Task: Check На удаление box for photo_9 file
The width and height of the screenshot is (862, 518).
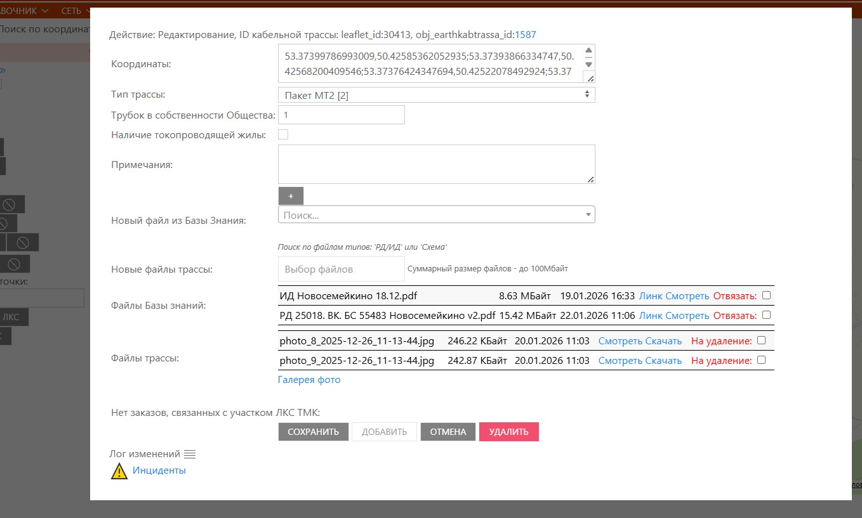Action: click(x=762, y=359)
